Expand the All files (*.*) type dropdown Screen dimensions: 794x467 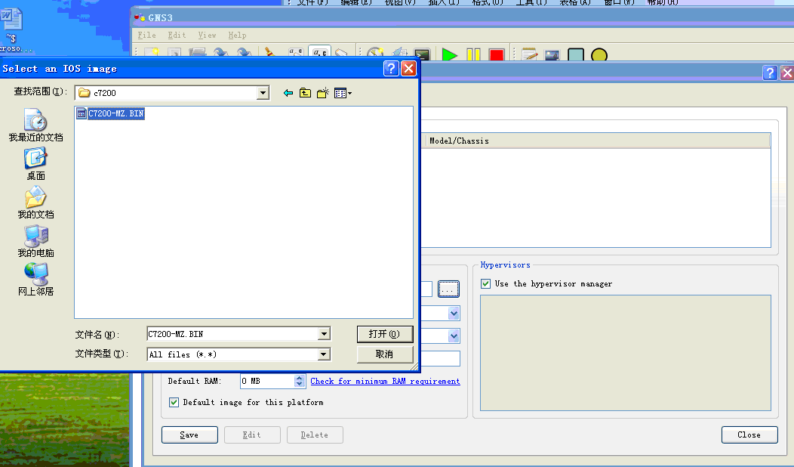click(324, 354)
